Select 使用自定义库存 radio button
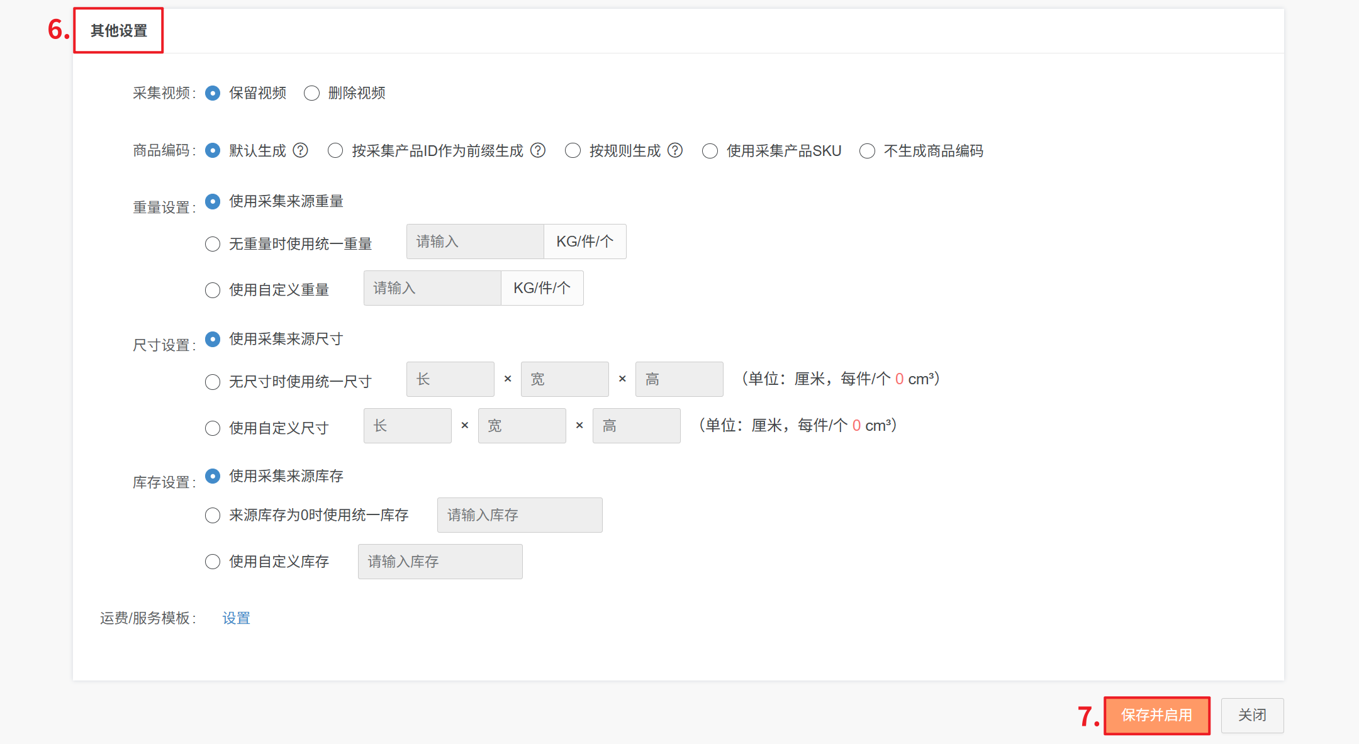The image size is (1359, 744). (213, 562)
